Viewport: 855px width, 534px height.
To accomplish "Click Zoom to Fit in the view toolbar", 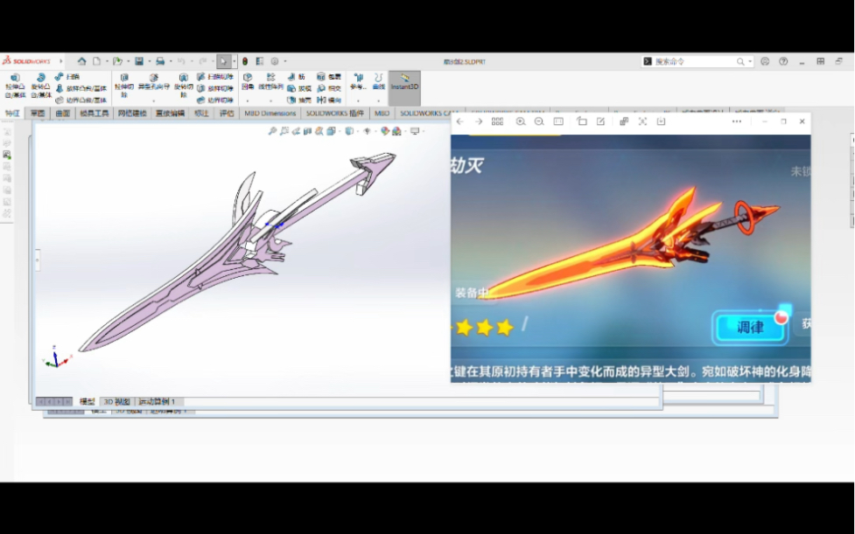I will point(273,131).
